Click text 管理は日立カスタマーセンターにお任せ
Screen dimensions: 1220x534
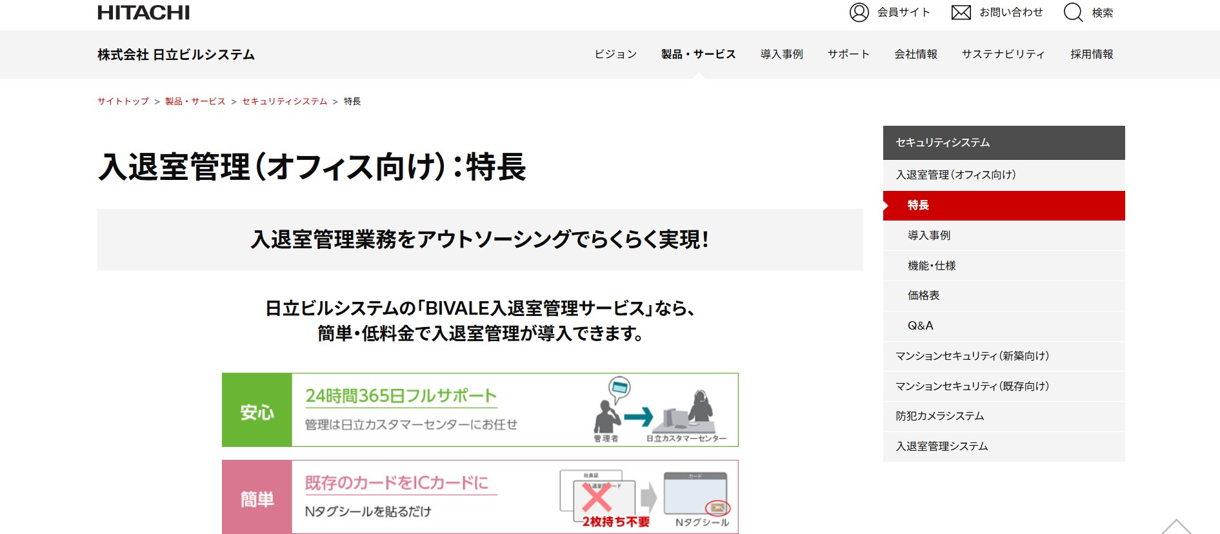(411, 424)
